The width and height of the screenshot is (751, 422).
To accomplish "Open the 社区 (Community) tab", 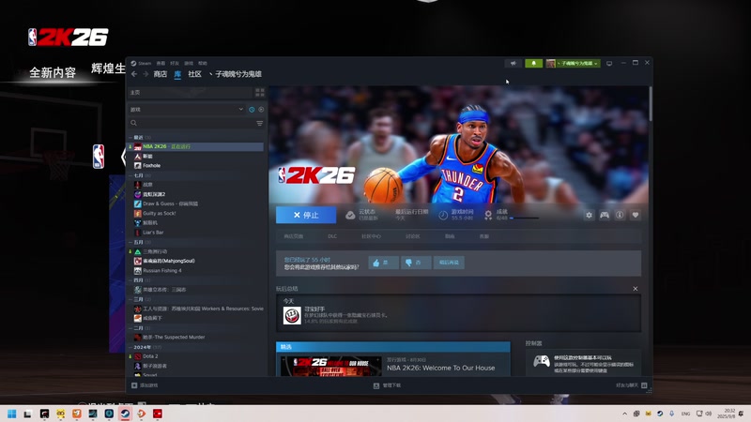I will [x=194, y=74].
